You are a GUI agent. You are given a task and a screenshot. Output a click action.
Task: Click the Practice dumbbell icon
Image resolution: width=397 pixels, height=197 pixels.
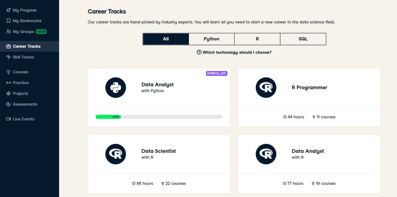[x=8, y=83]
